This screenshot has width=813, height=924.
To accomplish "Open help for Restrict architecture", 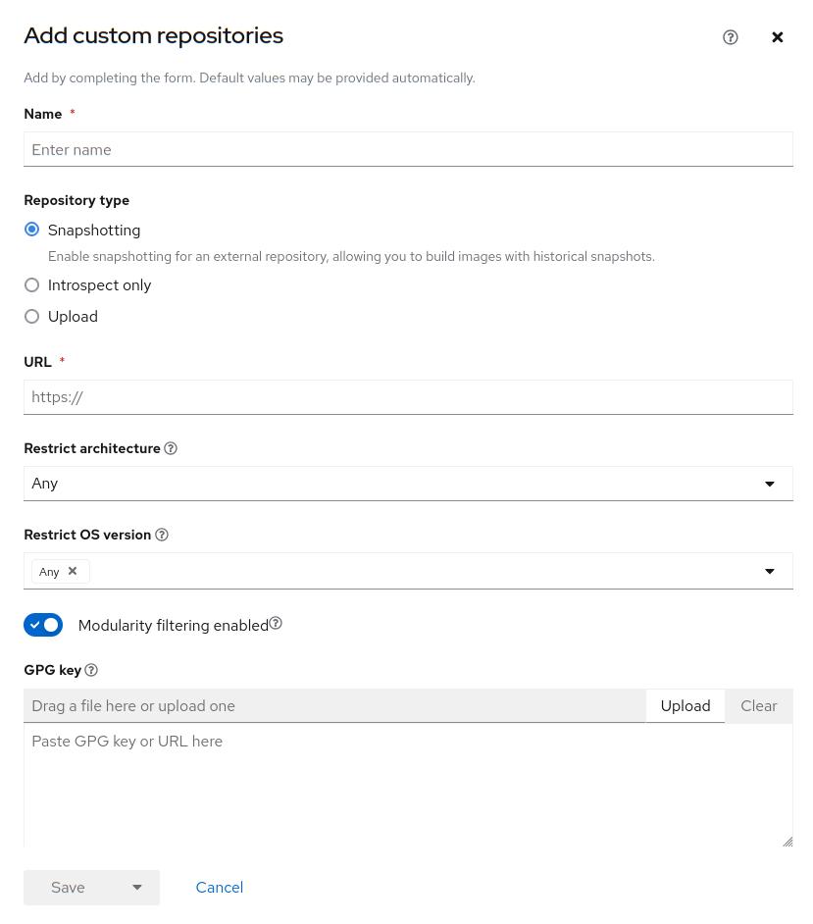I will click(171, 448).
